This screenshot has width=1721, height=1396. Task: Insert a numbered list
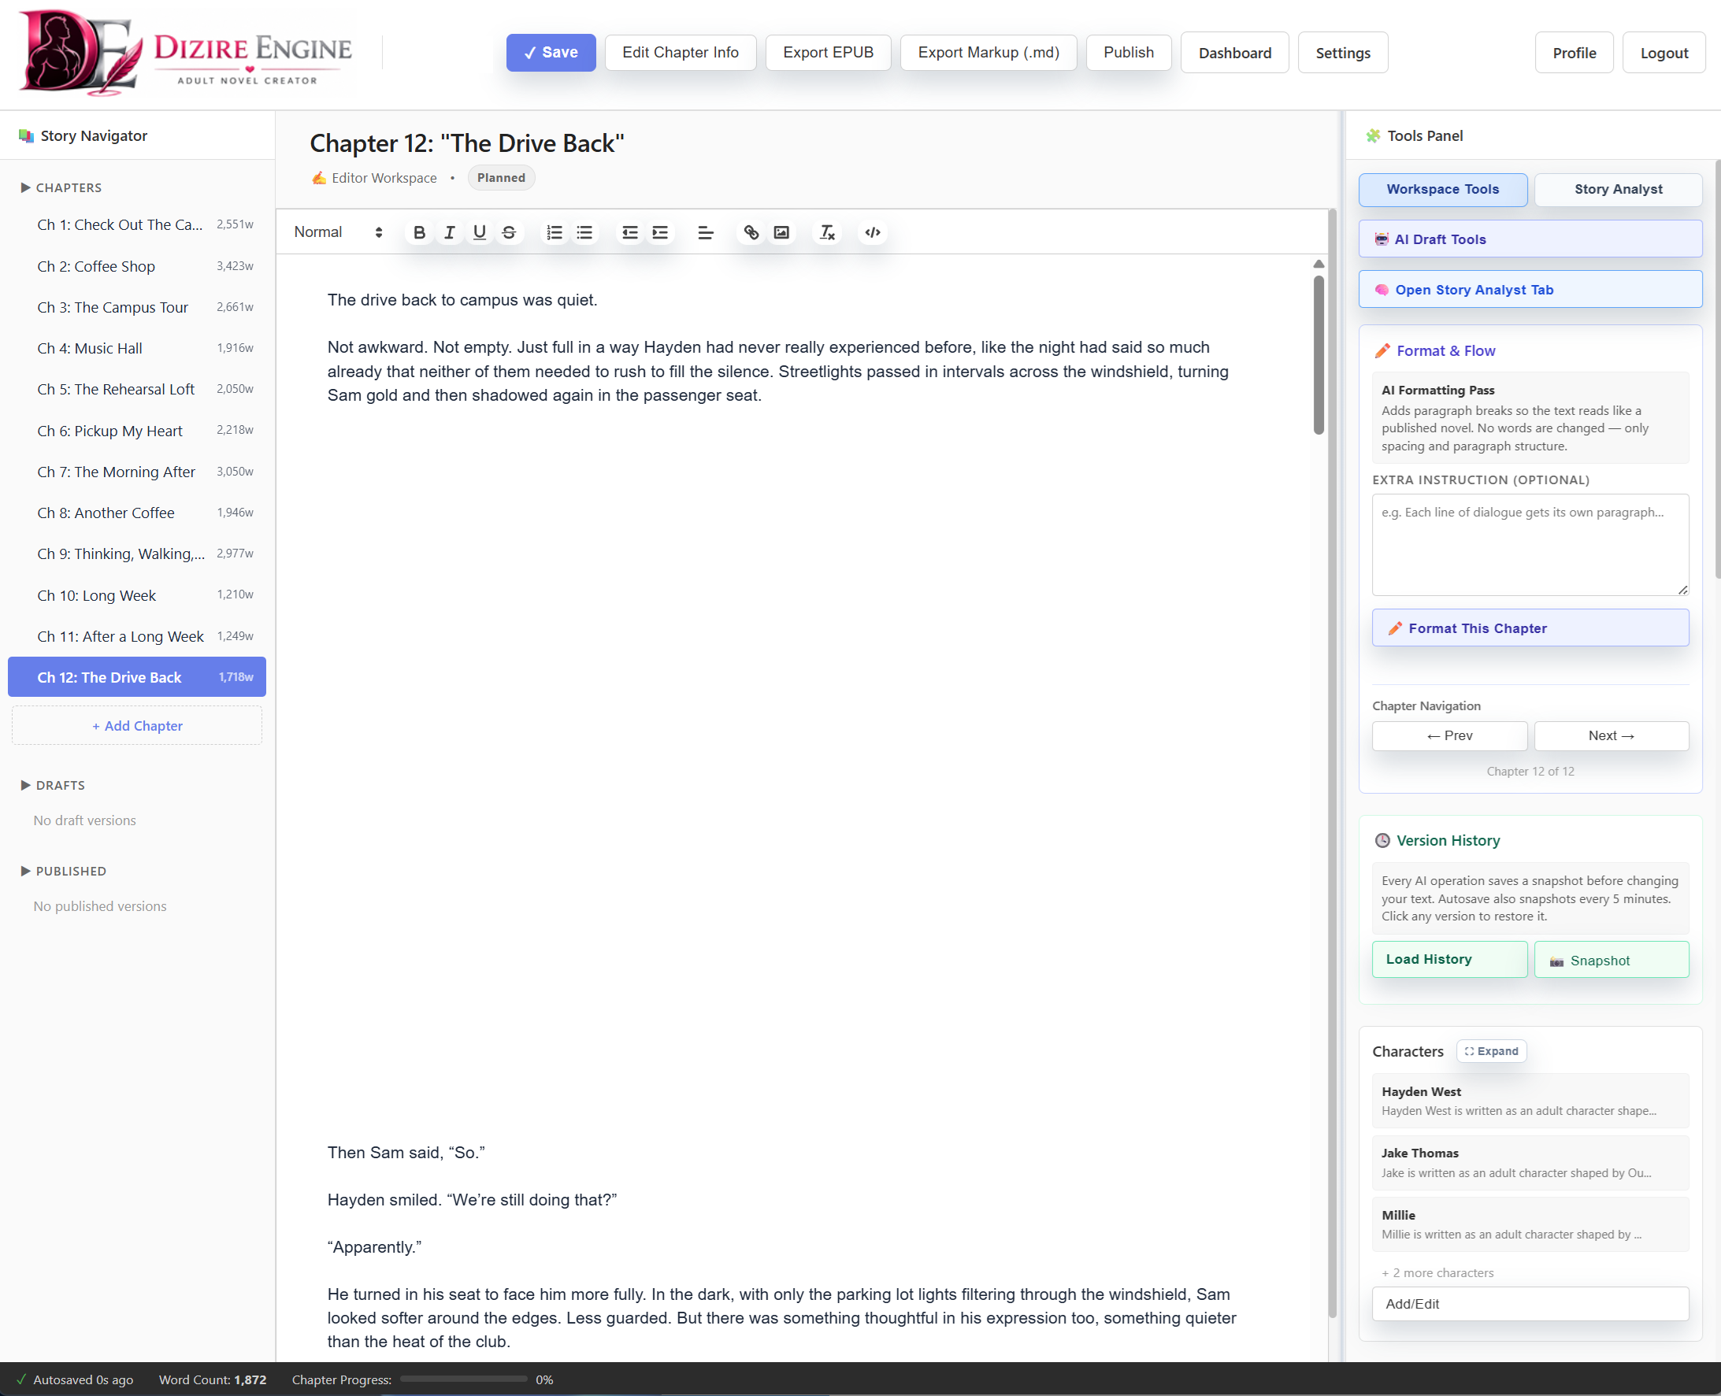coord(554,232)
